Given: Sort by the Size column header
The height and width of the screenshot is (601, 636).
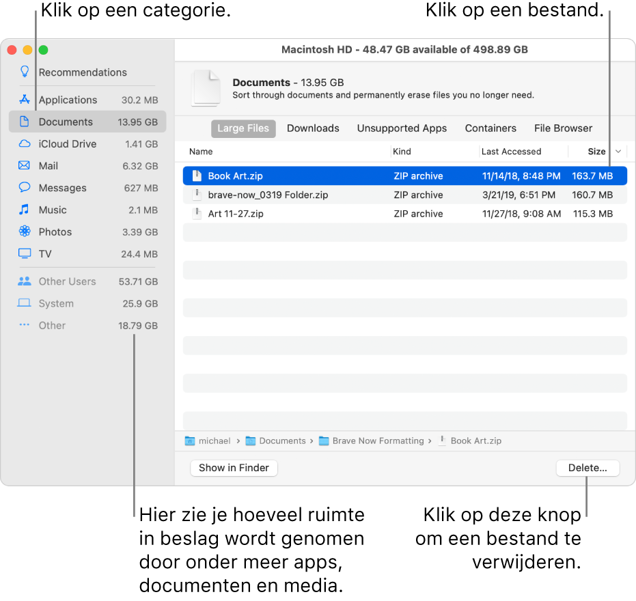Looking at the screenshot, I should coord(596,151).
